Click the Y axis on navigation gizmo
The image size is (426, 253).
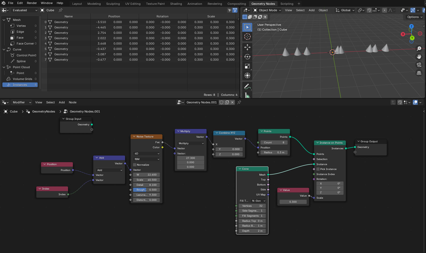[x=412, y=38]
